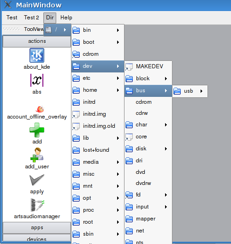Expand the block folder submenu
The image size is (231, 244).
(x=166, y=79)
